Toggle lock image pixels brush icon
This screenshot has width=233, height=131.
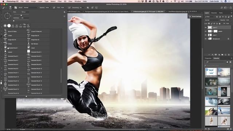tap(212, 24)
